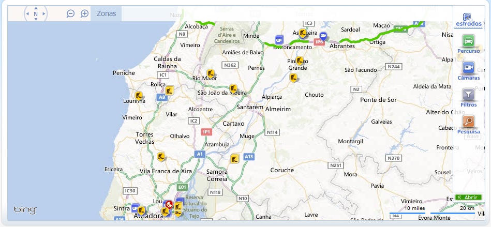Click the IP1 road shield
This screenshot has width=491, height=227.
tap(206, 132)
